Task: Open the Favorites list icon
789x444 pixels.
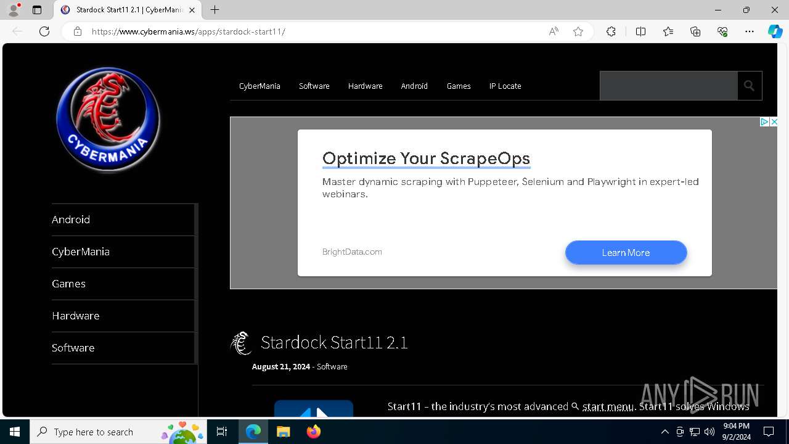Action: pyautogui.click(x=668, y=31)
